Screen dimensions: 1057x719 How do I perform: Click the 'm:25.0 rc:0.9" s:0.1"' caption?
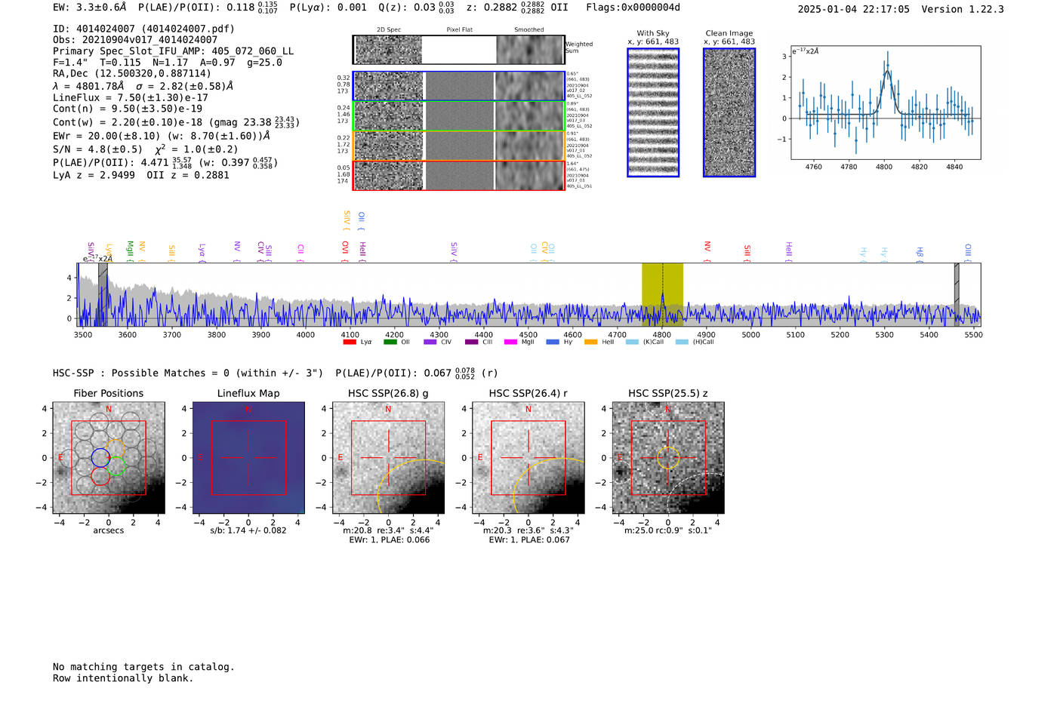668,530
